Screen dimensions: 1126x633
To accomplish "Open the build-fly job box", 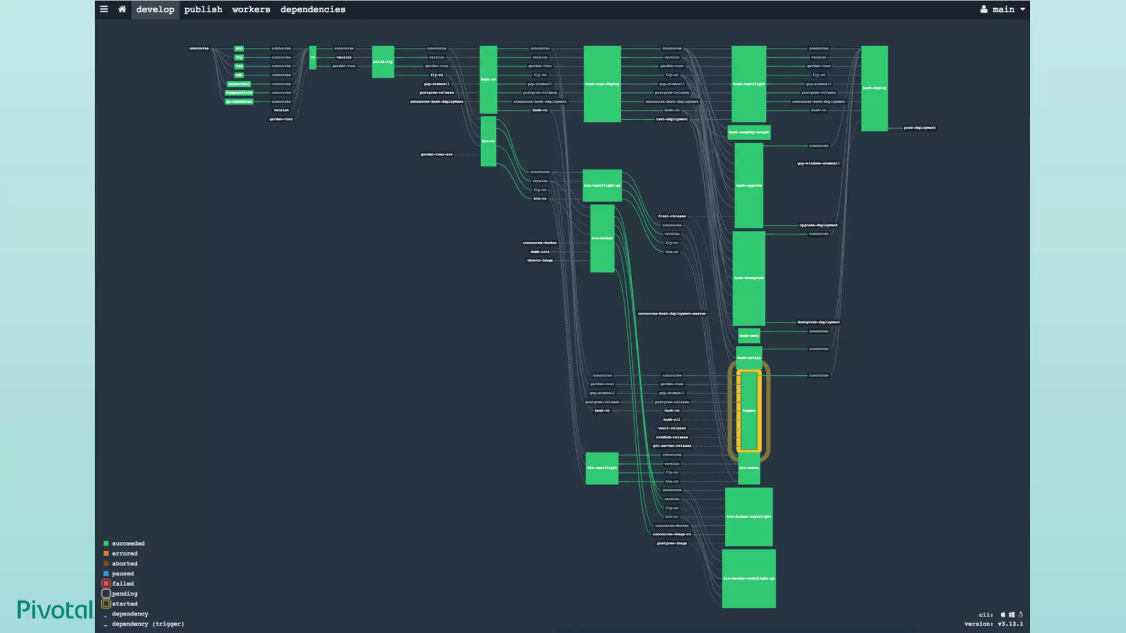I will tap(383, 62).
